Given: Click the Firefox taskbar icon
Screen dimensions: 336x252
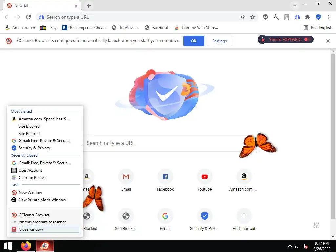Looking at the screenshot, I should tap(26, 246).
